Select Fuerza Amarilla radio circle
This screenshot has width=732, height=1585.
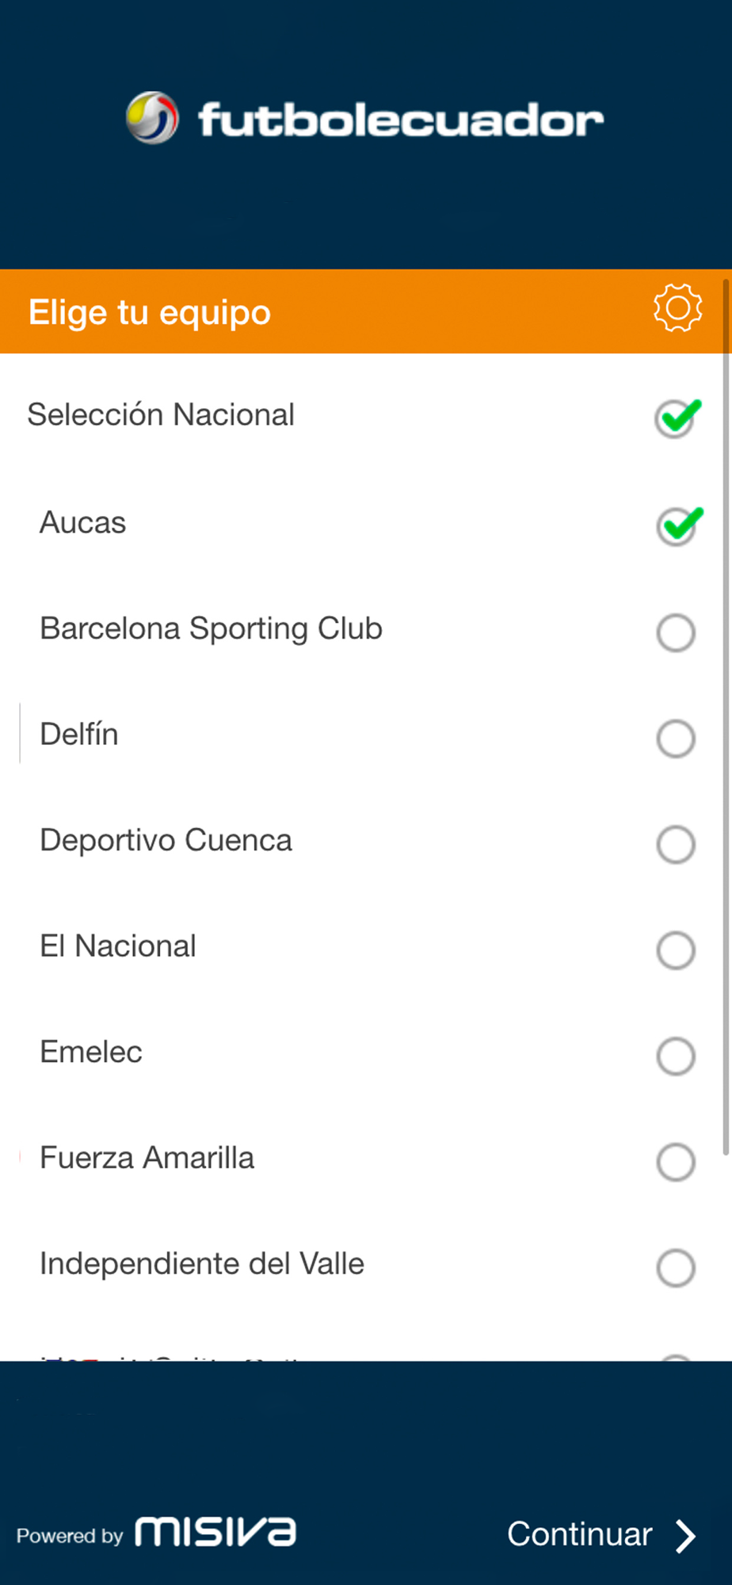[x=676, y=1162]
